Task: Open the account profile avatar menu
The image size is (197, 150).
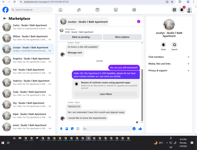Action: [x=189, y=10]
